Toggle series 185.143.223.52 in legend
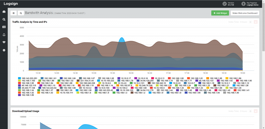The width and height of the screenshot is (265, 129). (47, 88)
